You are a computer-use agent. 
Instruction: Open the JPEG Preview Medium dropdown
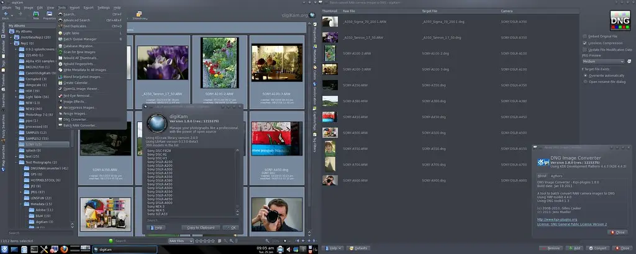click(x=603, y=61)
